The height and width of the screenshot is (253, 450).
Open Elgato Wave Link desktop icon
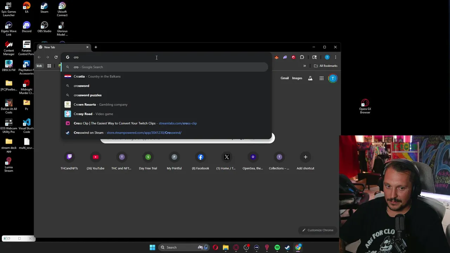point(9,29)
